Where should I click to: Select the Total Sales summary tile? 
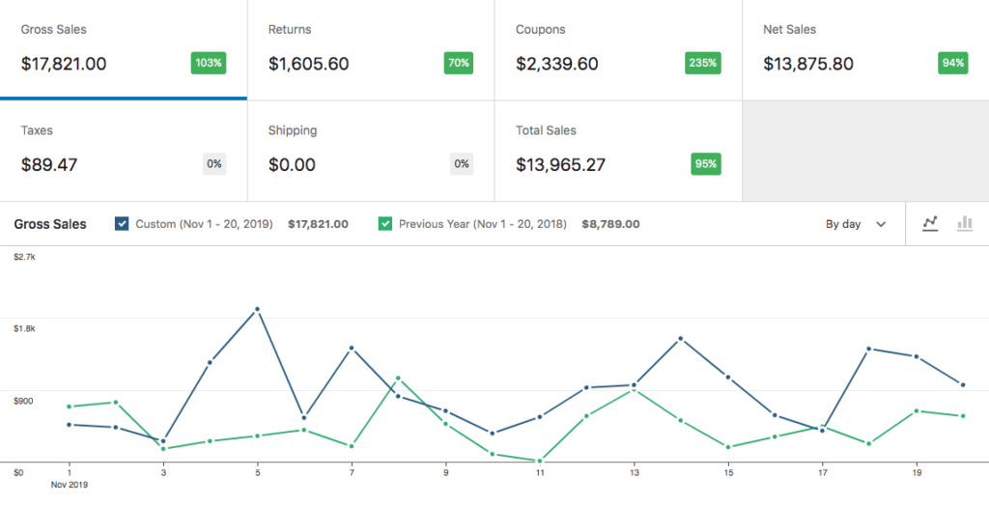[618, 152]
